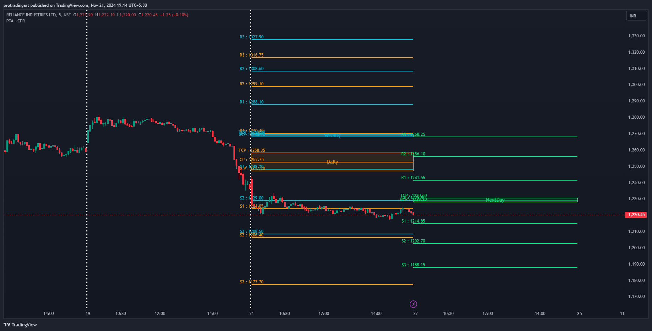Click the R2 : 1299.10 label
This screenshot has width=652, height=331.
[252, 84]
